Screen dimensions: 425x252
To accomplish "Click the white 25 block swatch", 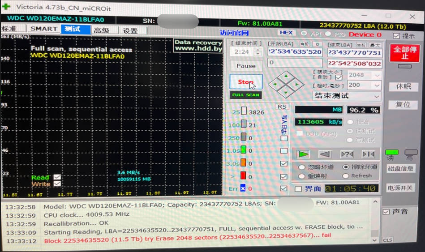I will point(244,111).
